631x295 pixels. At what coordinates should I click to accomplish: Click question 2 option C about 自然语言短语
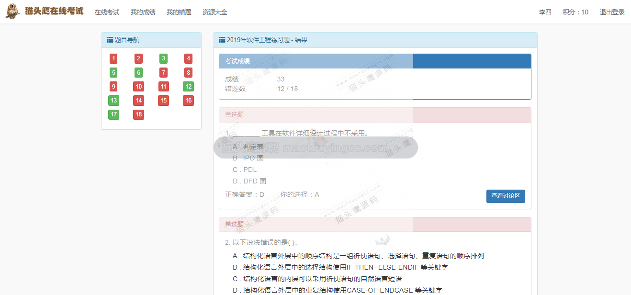317,279
